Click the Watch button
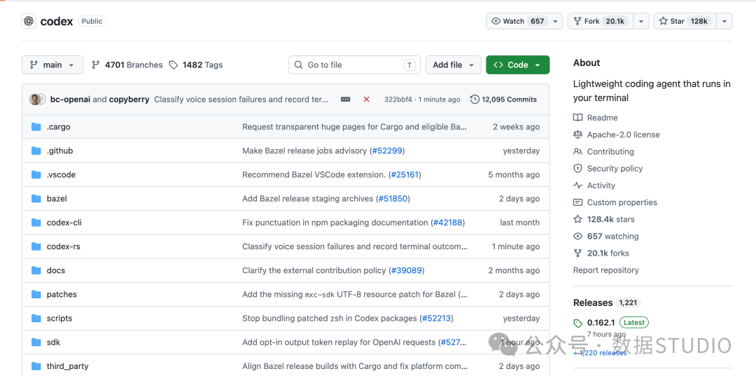The image size is (756, 376). [518, 21]
